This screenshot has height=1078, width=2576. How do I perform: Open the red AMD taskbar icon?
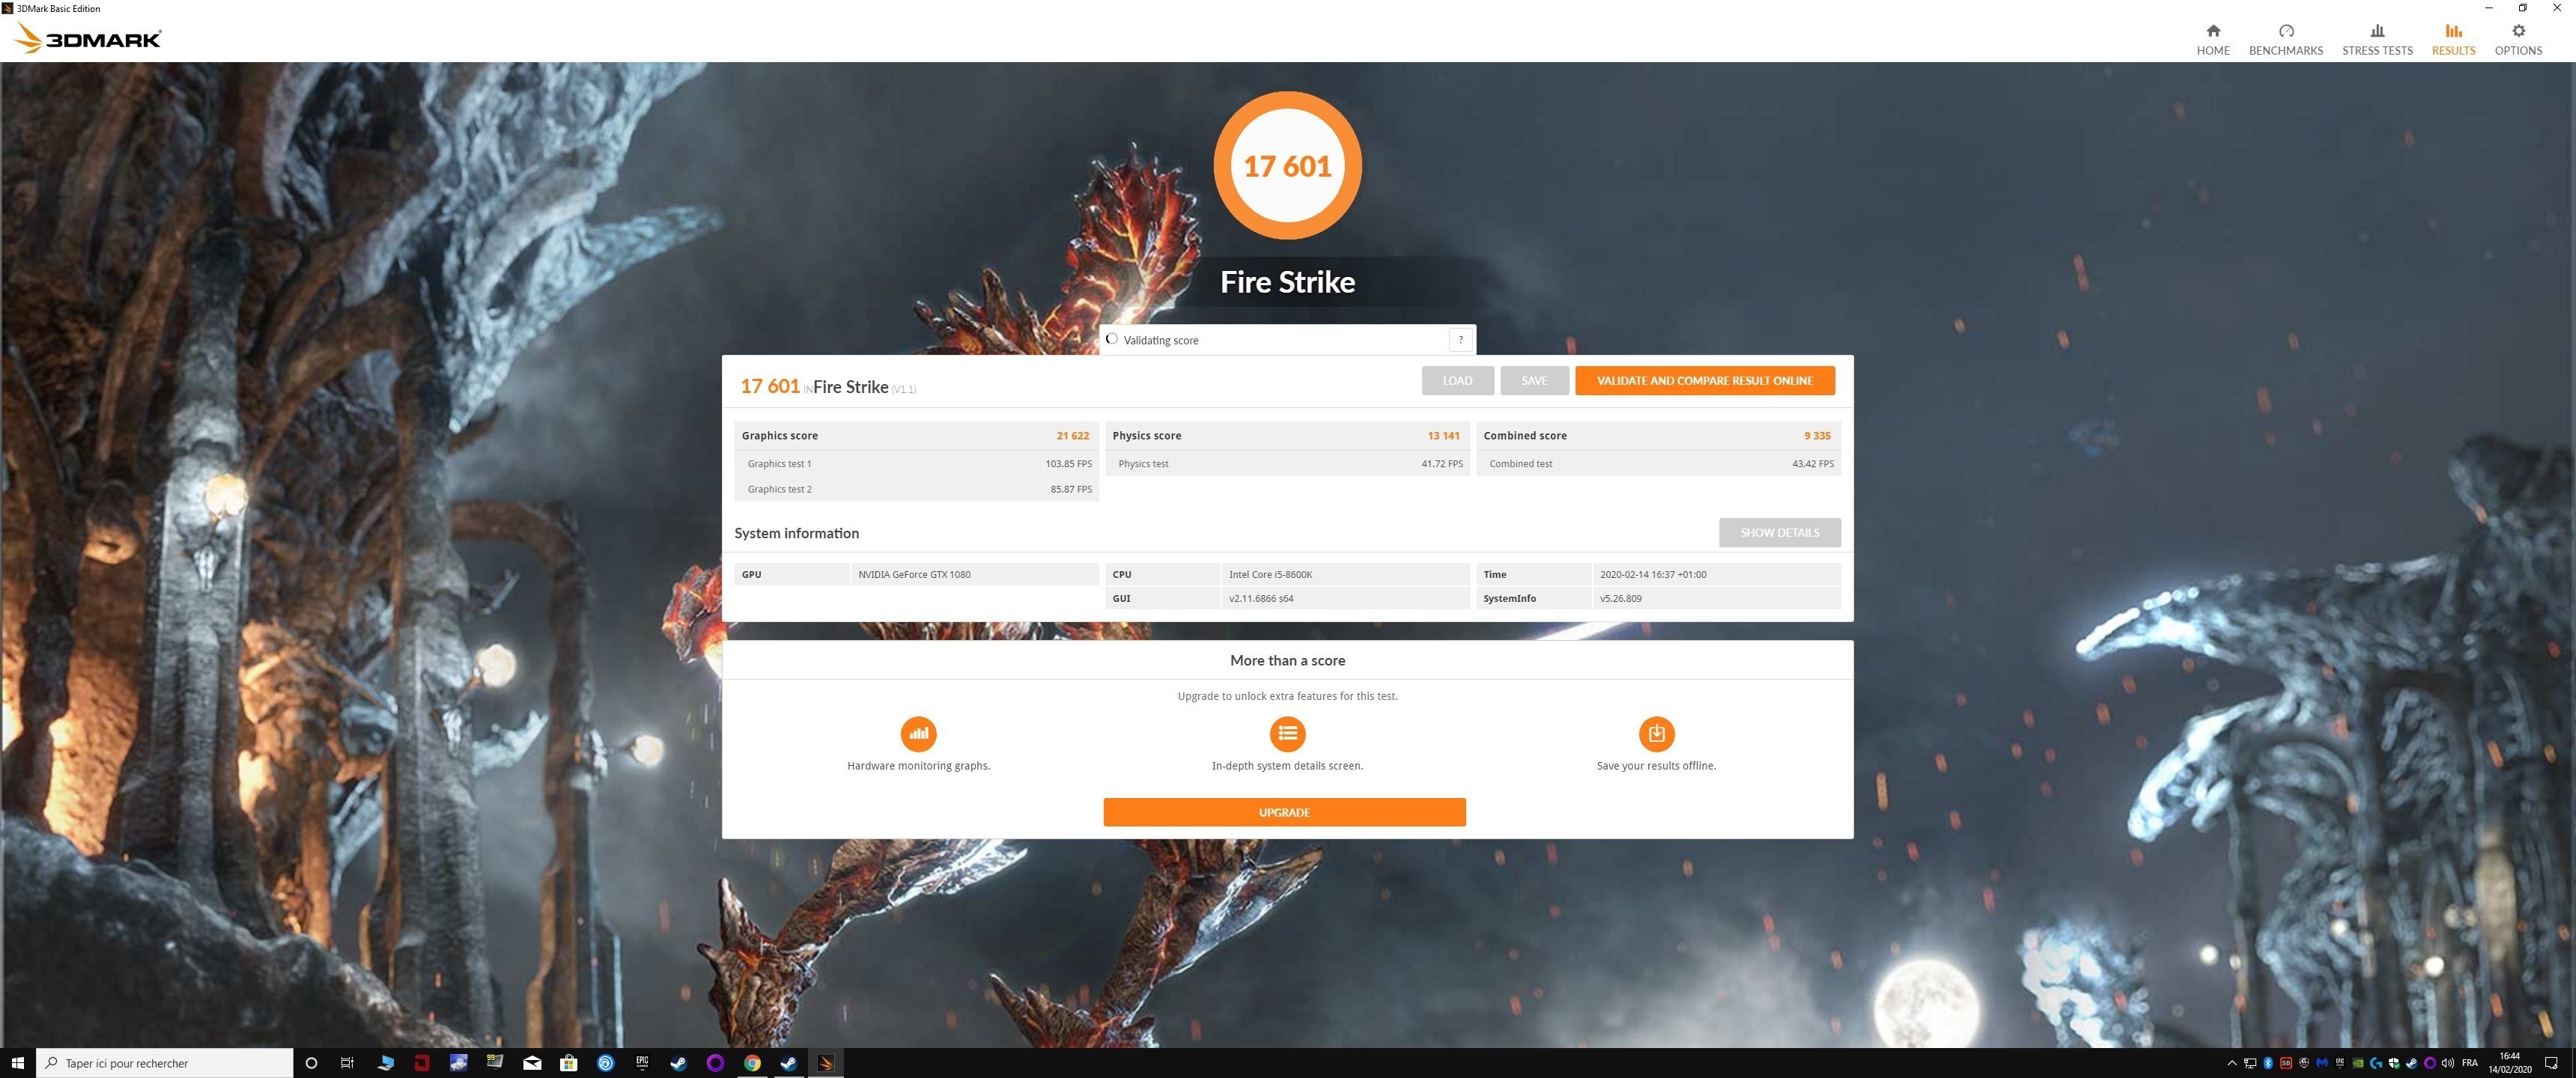pyautogui.click(x=422, y=1063)
